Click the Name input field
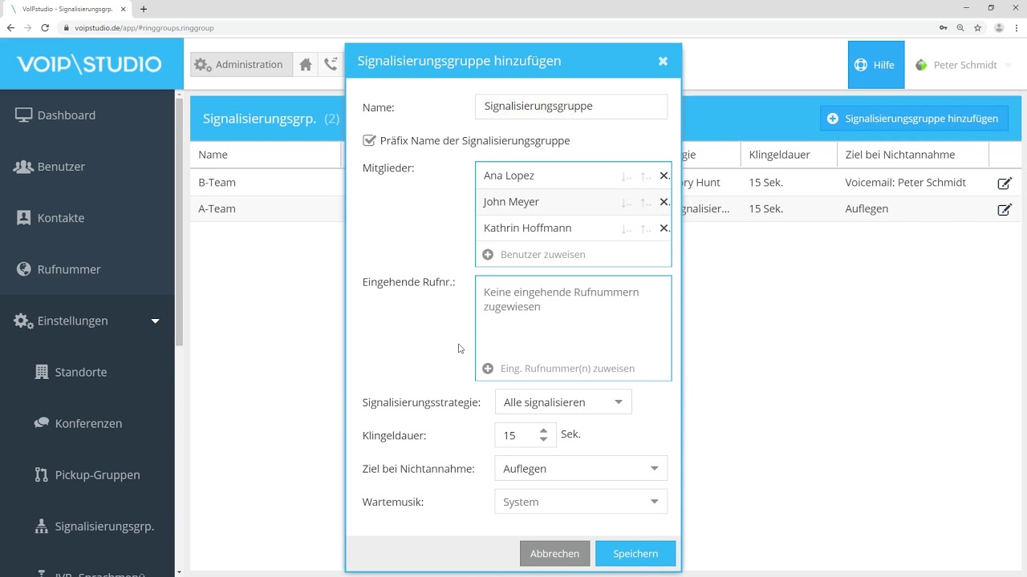Screen dimensions: 1027x577 pyautogui.click(x=571, y=106)
